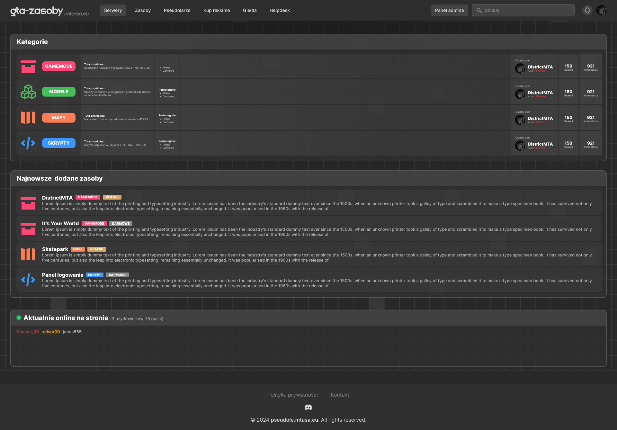Go to Giełda in navigation
The image size is (617, 430).
pyautogui.click(x=250, y=10)
